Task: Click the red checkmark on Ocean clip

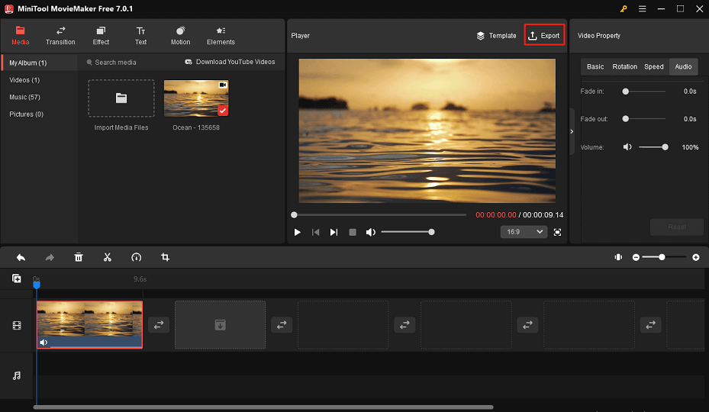Action: coord(223,111)
